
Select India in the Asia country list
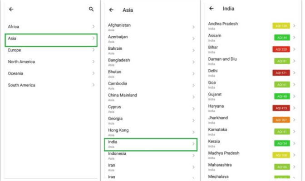151,144
